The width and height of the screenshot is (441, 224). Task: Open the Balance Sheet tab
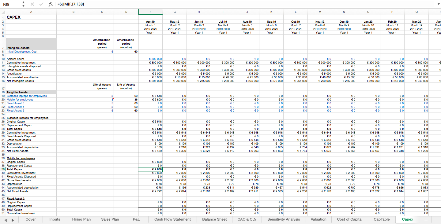pyautogui.click(x=214, y=219)
